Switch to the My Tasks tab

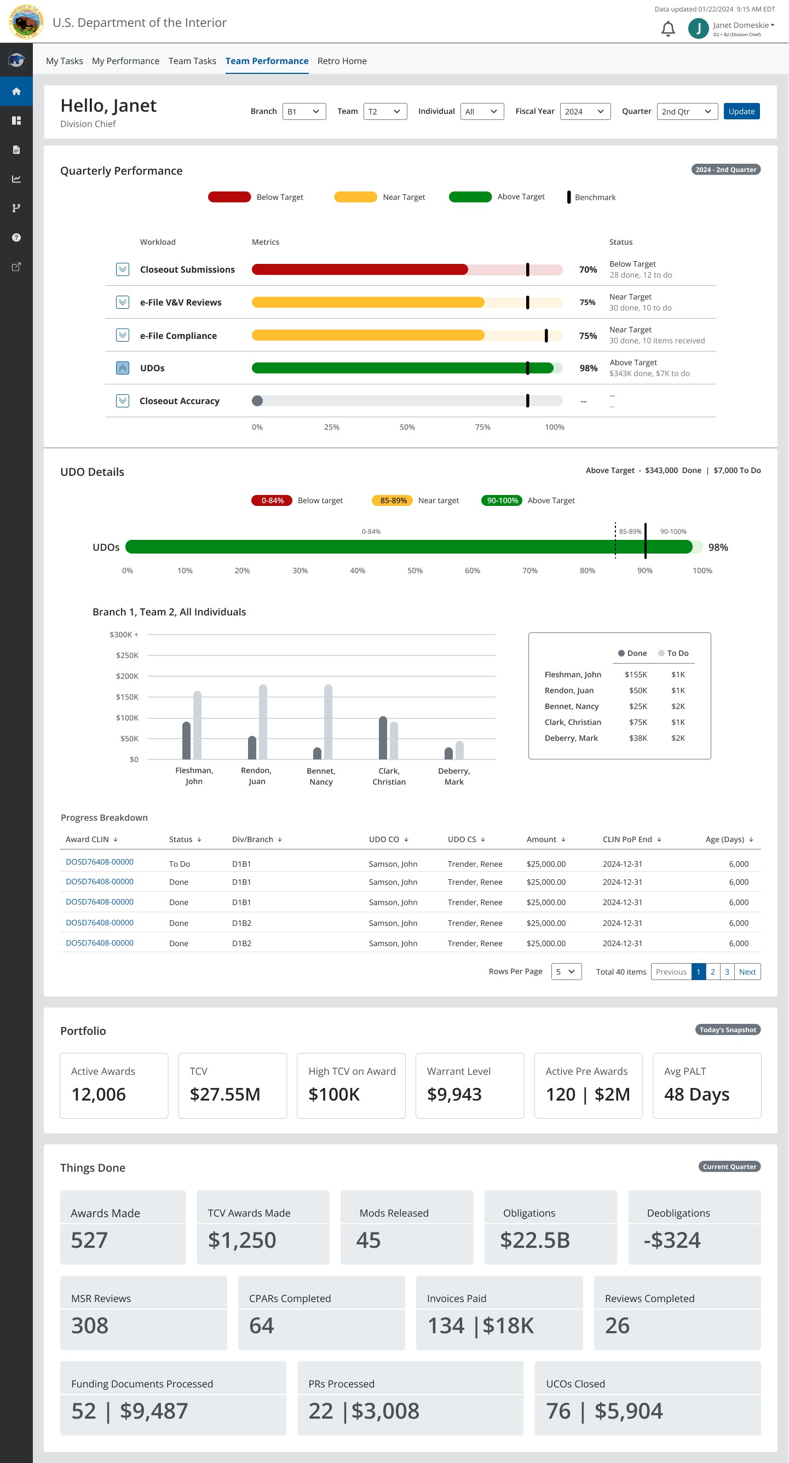(x=64, y=61)
